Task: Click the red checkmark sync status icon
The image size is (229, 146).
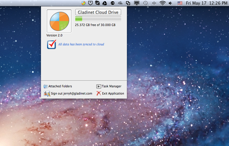Action: point(52,44)
